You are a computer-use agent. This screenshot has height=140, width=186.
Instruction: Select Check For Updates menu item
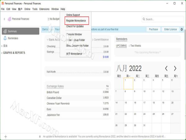pos(75,26)
